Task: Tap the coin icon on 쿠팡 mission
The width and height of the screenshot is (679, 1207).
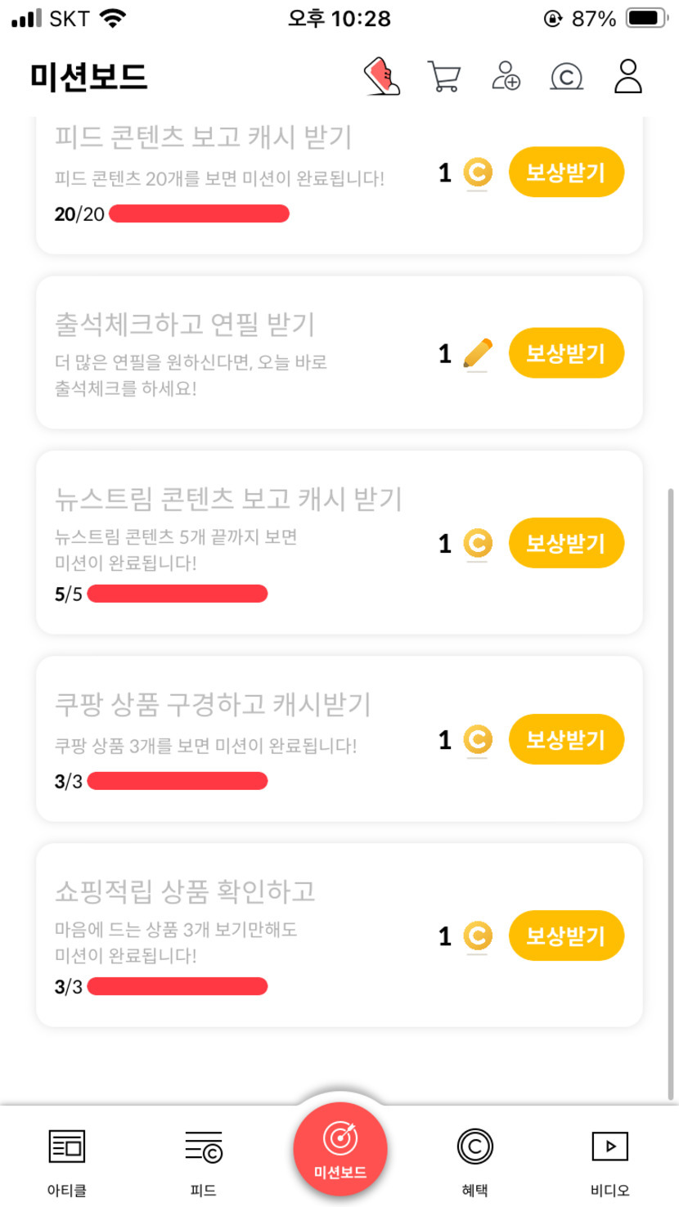Action: pyautogui.click(x=478, y=740)
